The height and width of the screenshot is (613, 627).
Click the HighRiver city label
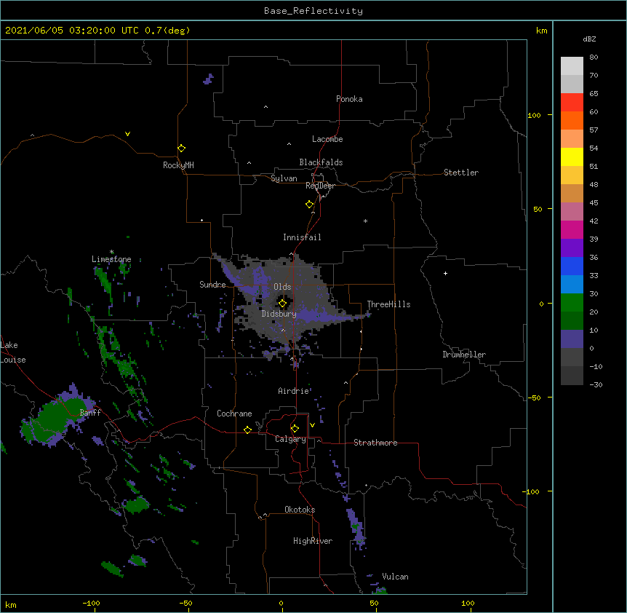tap(313, 541)
